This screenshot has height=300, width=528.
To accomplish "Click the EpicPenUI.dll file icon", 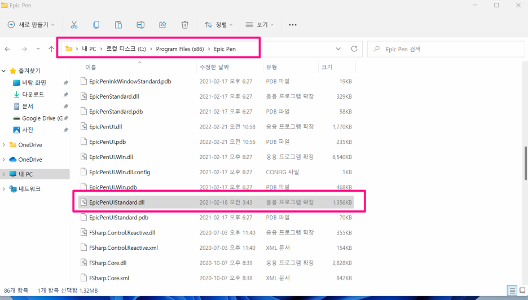I will click(83, 127).
